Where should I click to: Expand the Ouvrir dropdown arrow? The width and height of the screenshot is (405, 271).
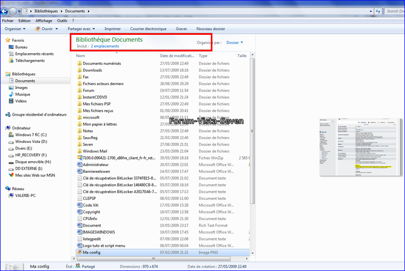(x=56, y=29)
